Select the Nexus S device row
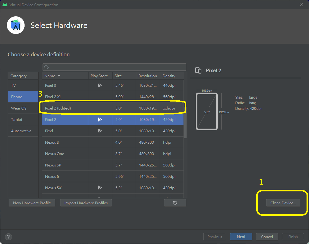The height and width of the screenshot is (244, 309). [x=113, y=142]
